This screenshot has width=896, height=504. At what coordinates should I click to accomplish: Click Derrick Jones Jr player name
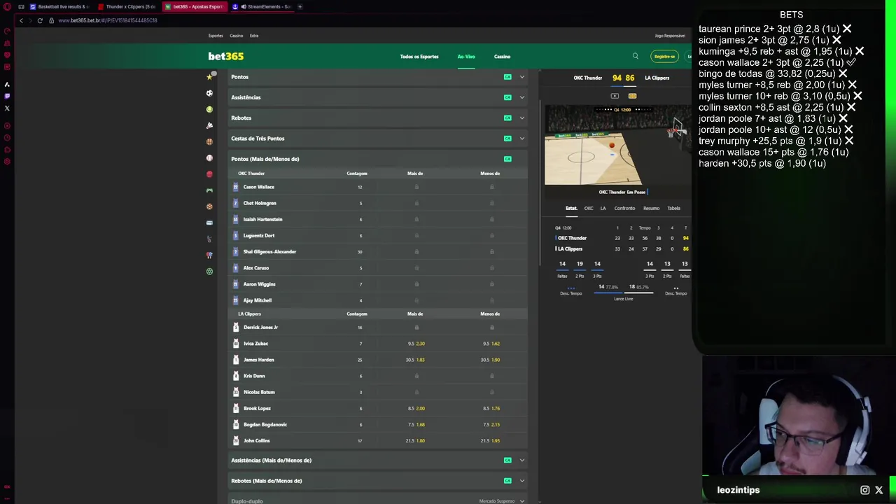point(260,327)
